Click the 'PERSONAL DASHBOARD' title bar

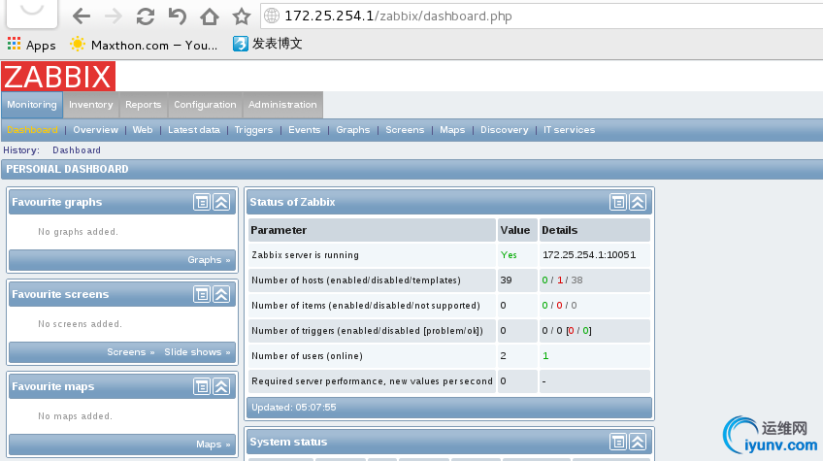pyautogui.click(x=412, y=169)
